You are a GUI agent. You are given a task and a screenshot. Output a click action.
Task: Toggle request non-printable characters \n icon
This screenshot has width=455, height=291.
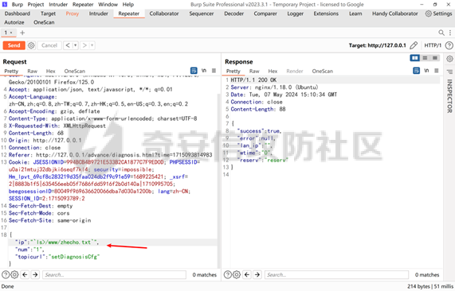point(204,71)
